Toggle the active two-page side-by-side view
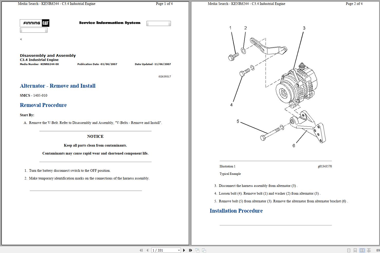 tap(362, 250)
